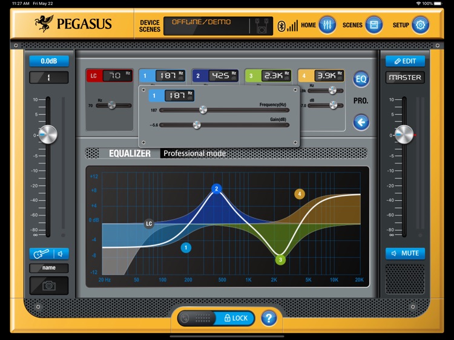
Task: Click the blue back arrow button
Action: click(361, 122)
